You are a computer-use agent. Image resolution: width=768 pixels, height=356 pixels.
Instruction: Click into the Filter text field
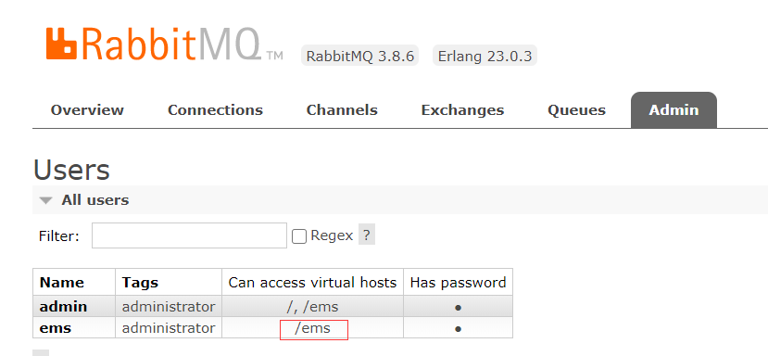click(189, 235)
